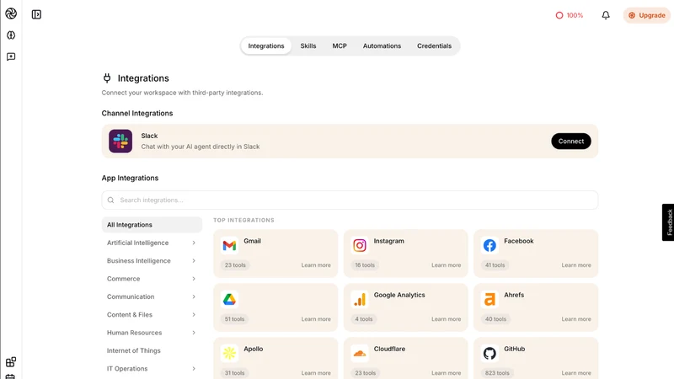Image resolution: width=674 pixels, height=379 pixels.
Task: Click the 823 tools badge on GitHub
Action: click(x=497, y=373)
